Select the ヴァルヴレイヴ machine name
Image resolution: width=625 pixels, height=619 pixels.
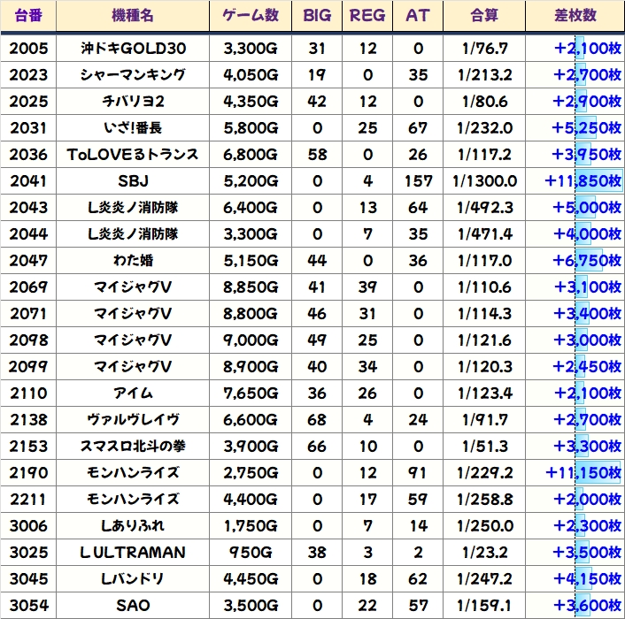(x=133, y=420)
